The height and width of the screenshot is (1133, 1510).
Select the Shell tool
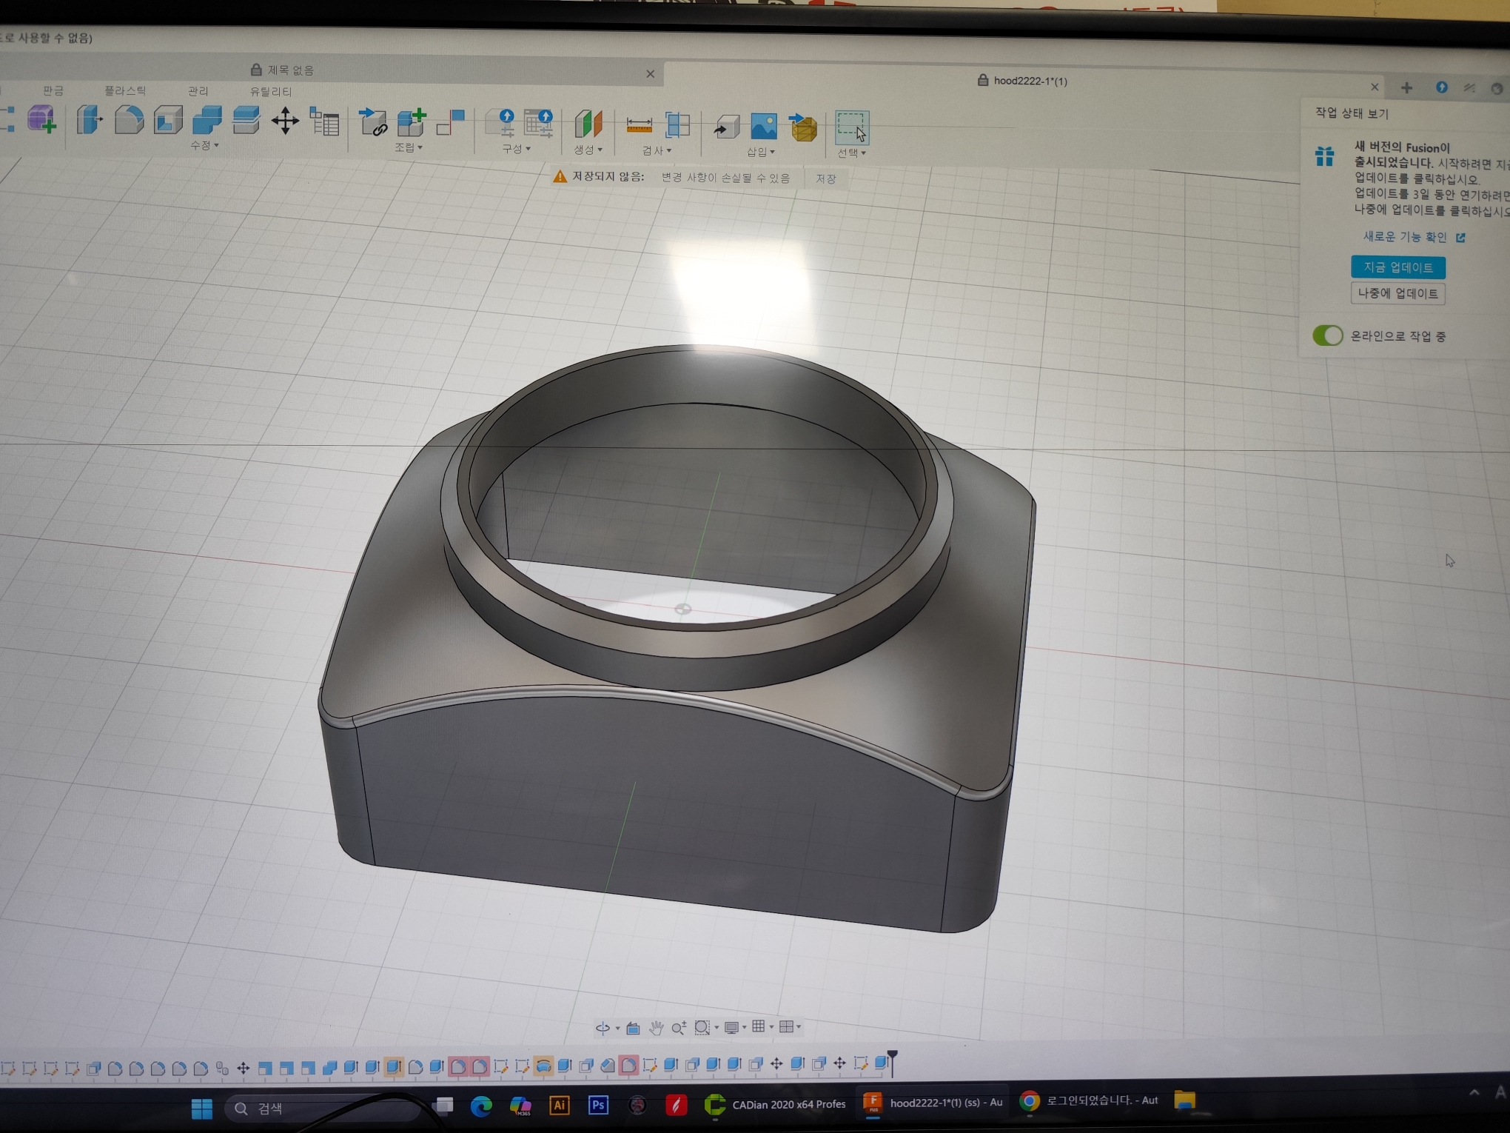coord(168,120)
